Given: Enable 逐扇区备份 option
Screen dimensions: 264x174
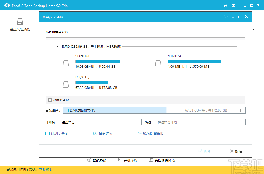Looking at the screenshot, I should 50,100.
